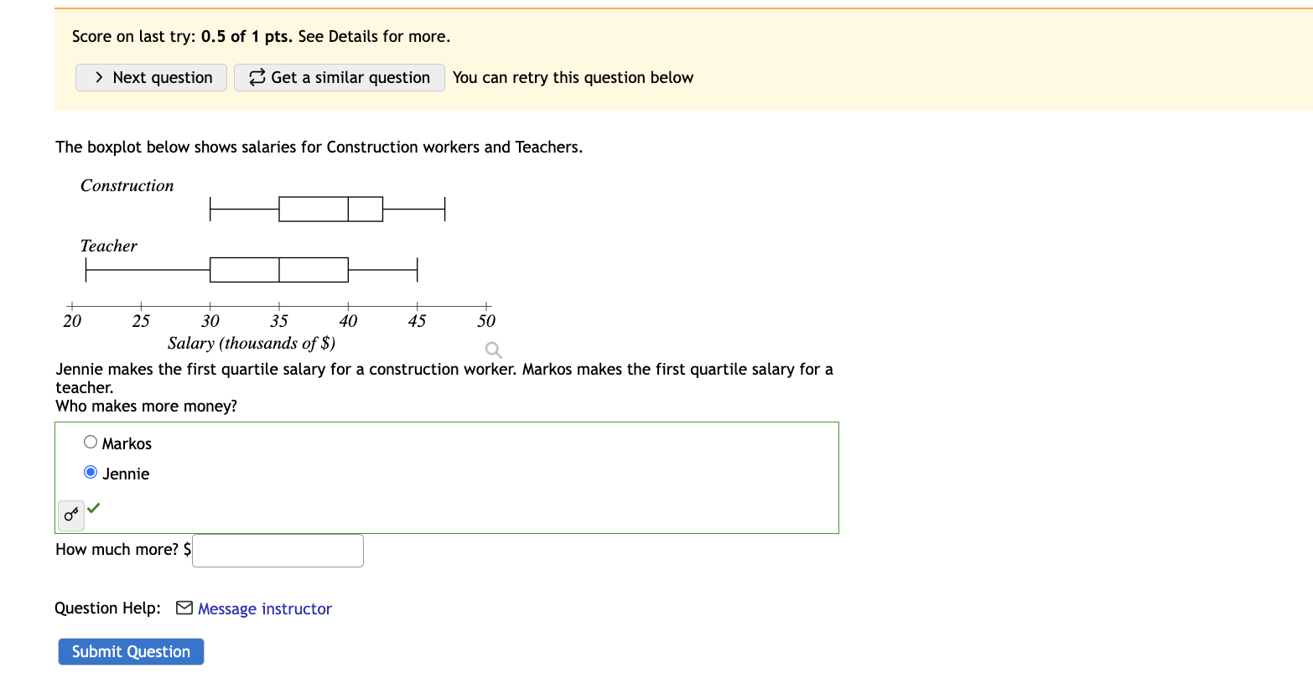
Task: Click the empty radio circle beside Markos
Action: point(90,442)
